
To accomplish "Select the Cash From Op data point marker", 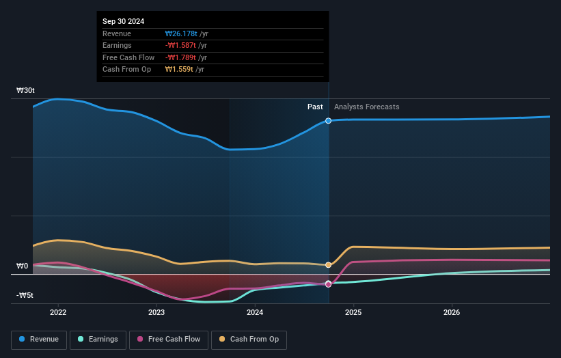I will click(328, 265).
